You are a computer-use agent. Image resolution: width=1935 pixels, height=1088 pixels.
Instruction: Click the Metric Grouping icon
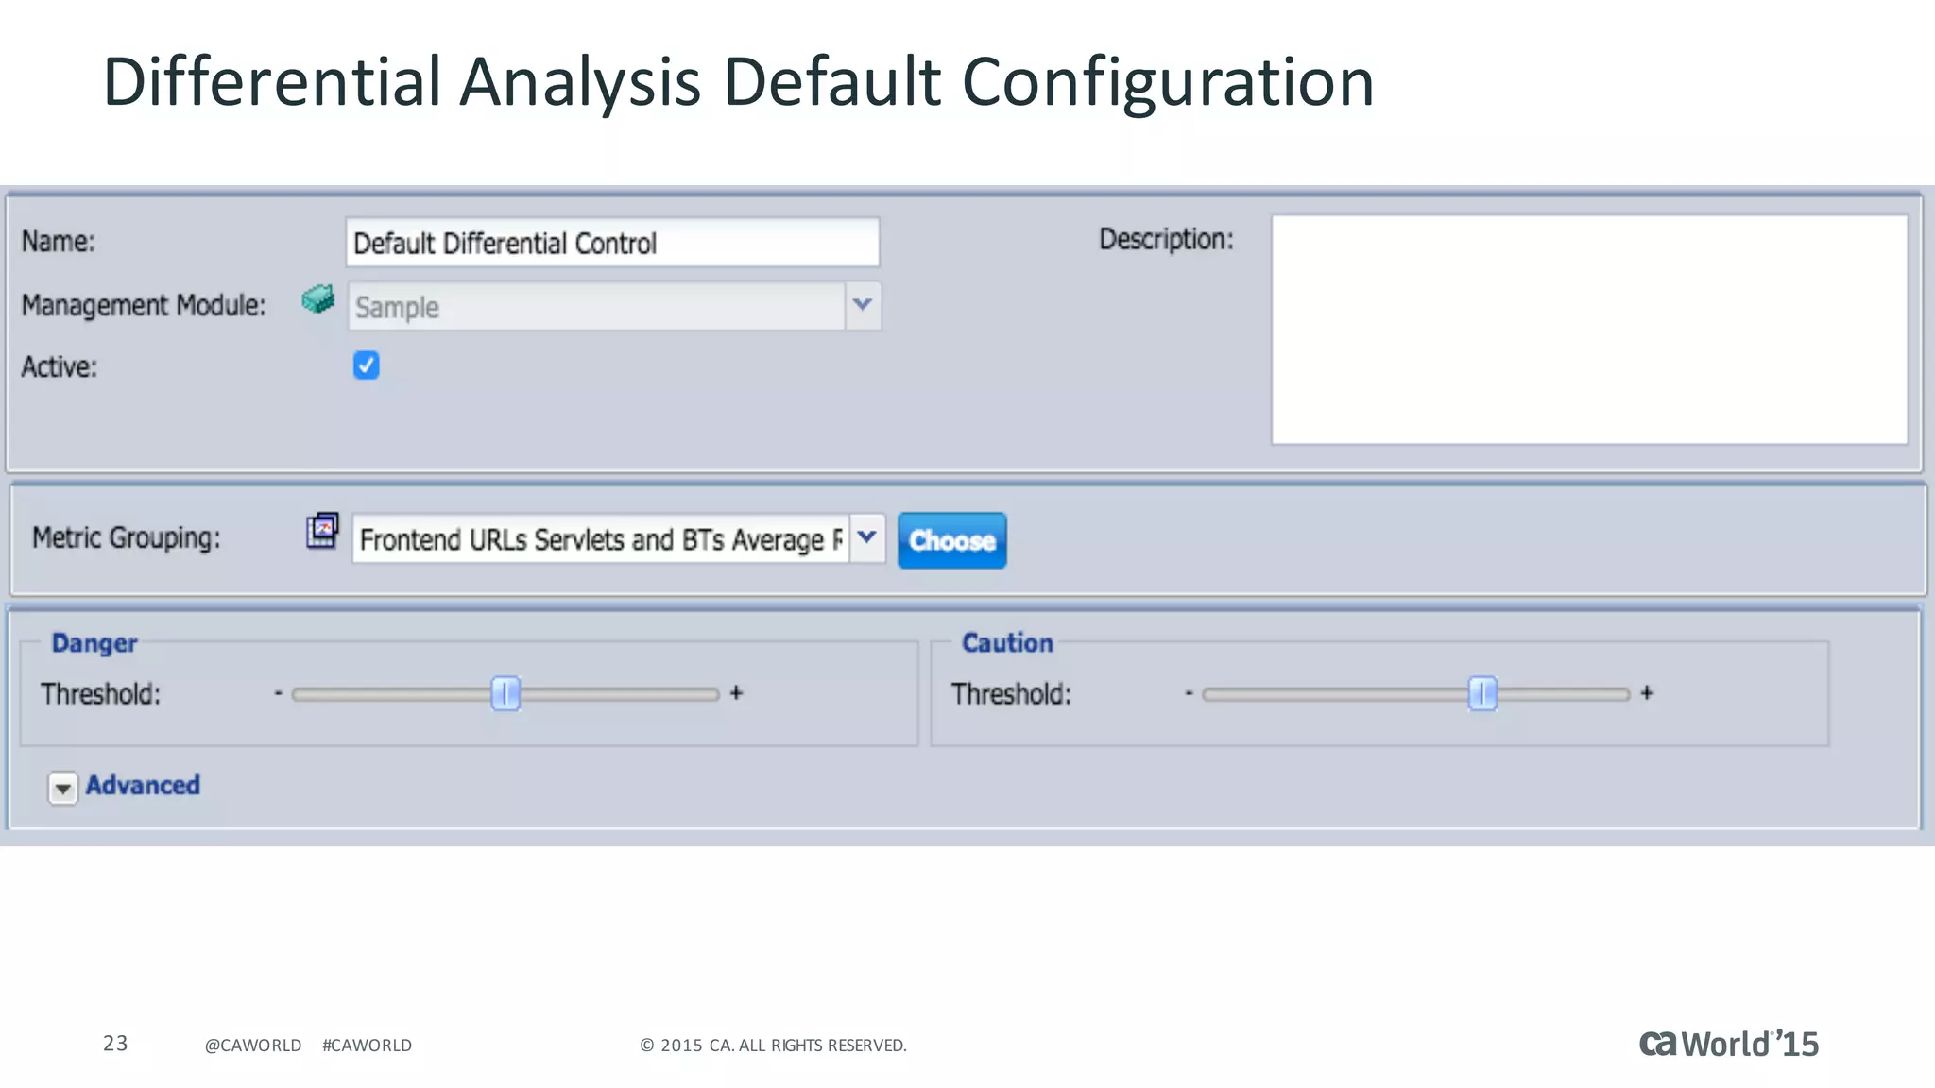click(322, 531)
